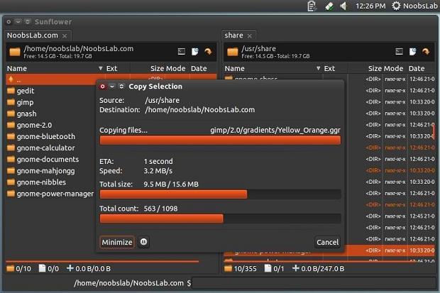Open clipboard indicator in system tray
440x293 pixels.
tap(312, 6)
